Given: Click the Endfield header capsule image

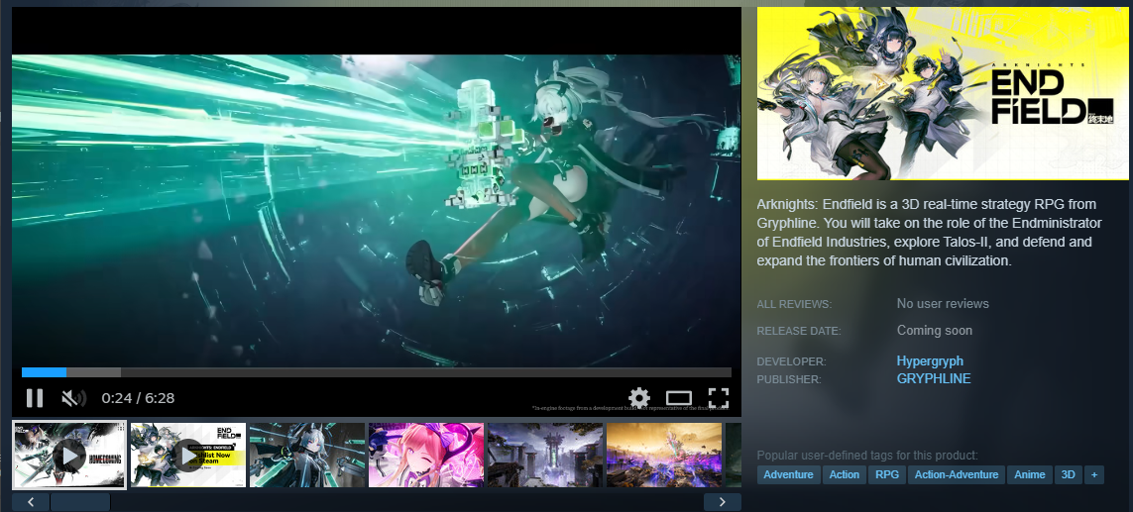Looking at the screenshot, I should 943,93.
